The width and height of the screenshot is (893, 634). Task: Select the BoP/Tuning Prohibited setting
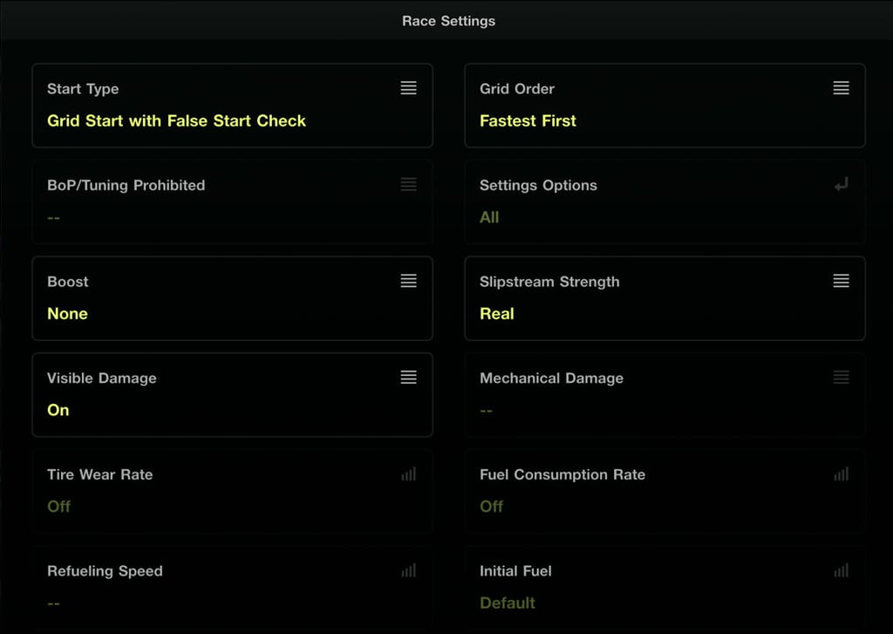(232, 201)
